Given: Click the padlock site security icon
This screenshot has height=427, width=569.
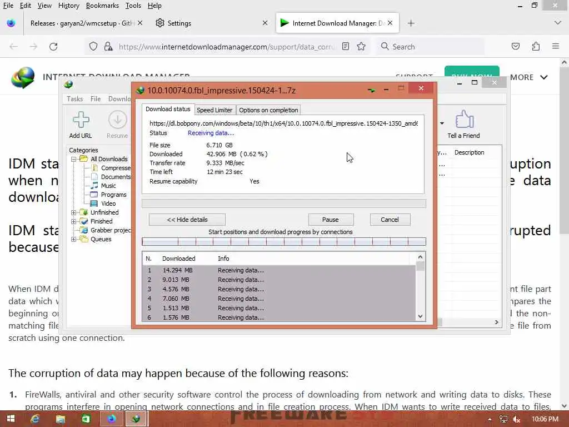Looking at the screenshot, I should point(108,47).
